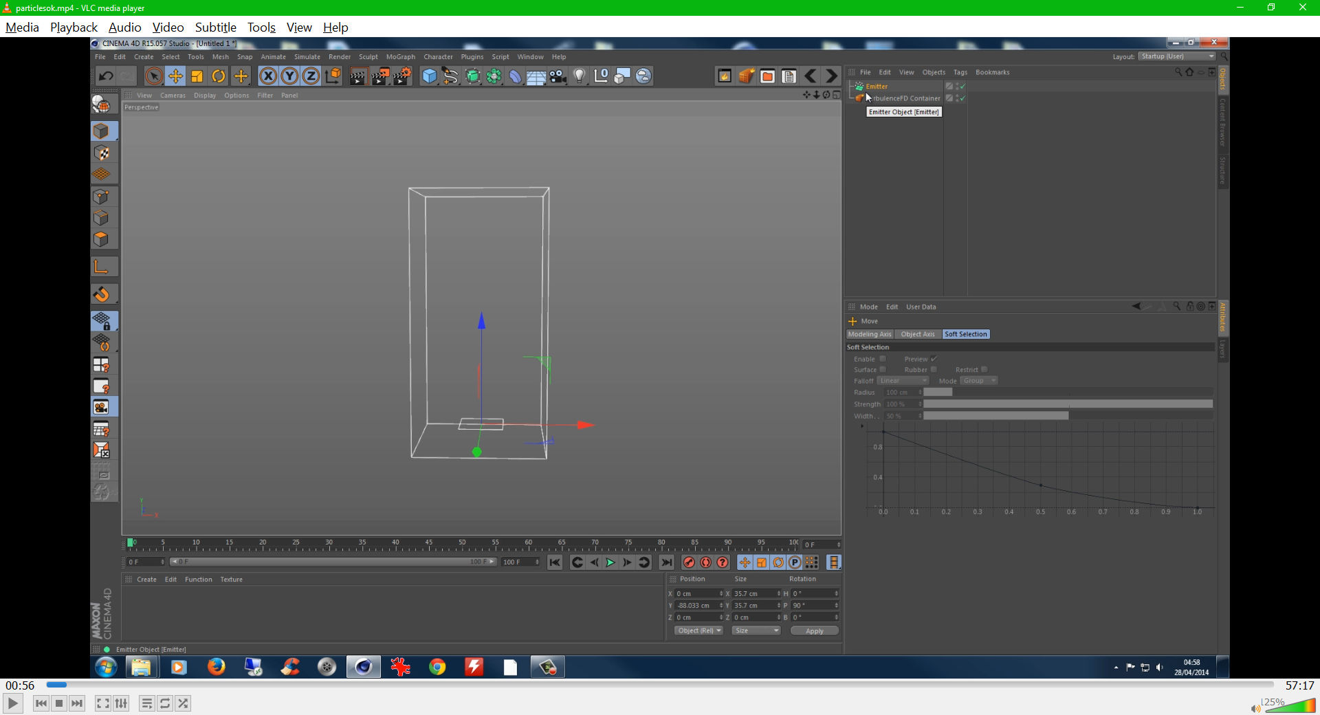The image size is (1320, 715).
Task: Open the VLC playlist
Action: (146, 703)
